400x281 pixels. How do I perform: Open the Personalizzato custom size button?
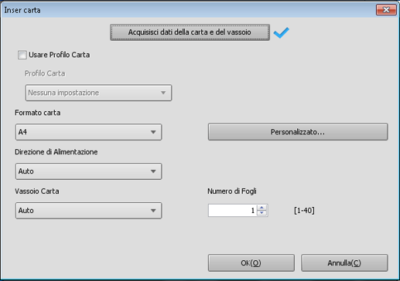pos(298,132)
